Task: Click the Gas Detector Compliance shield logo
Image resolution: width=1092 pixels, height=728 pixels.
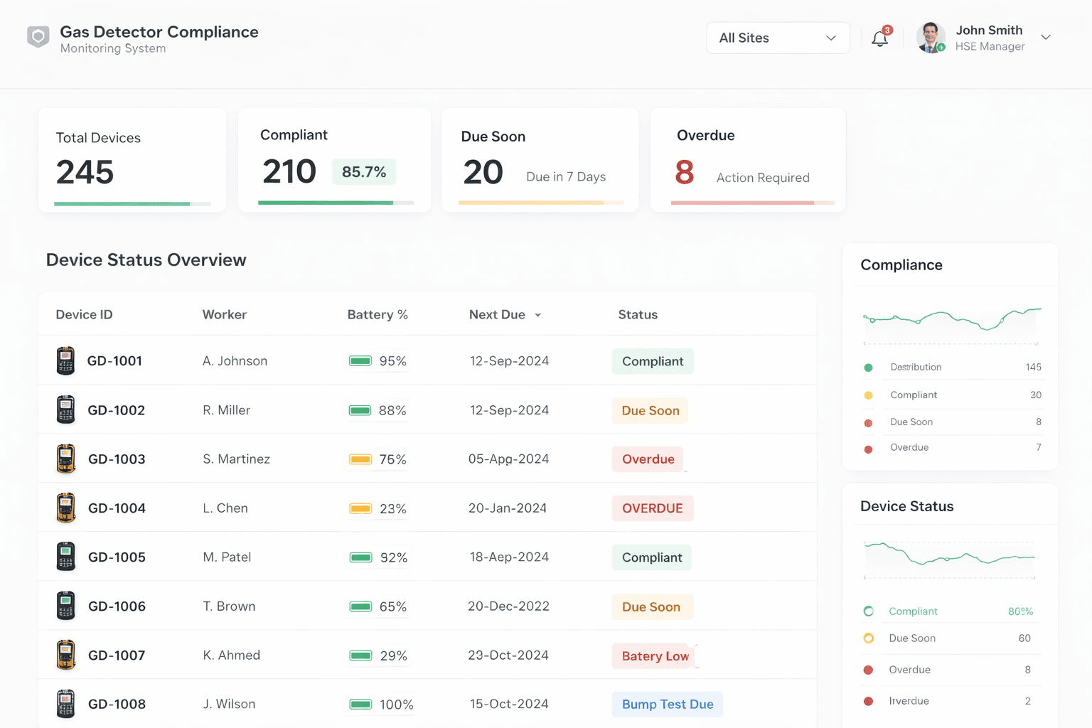Action: (38, 37)
